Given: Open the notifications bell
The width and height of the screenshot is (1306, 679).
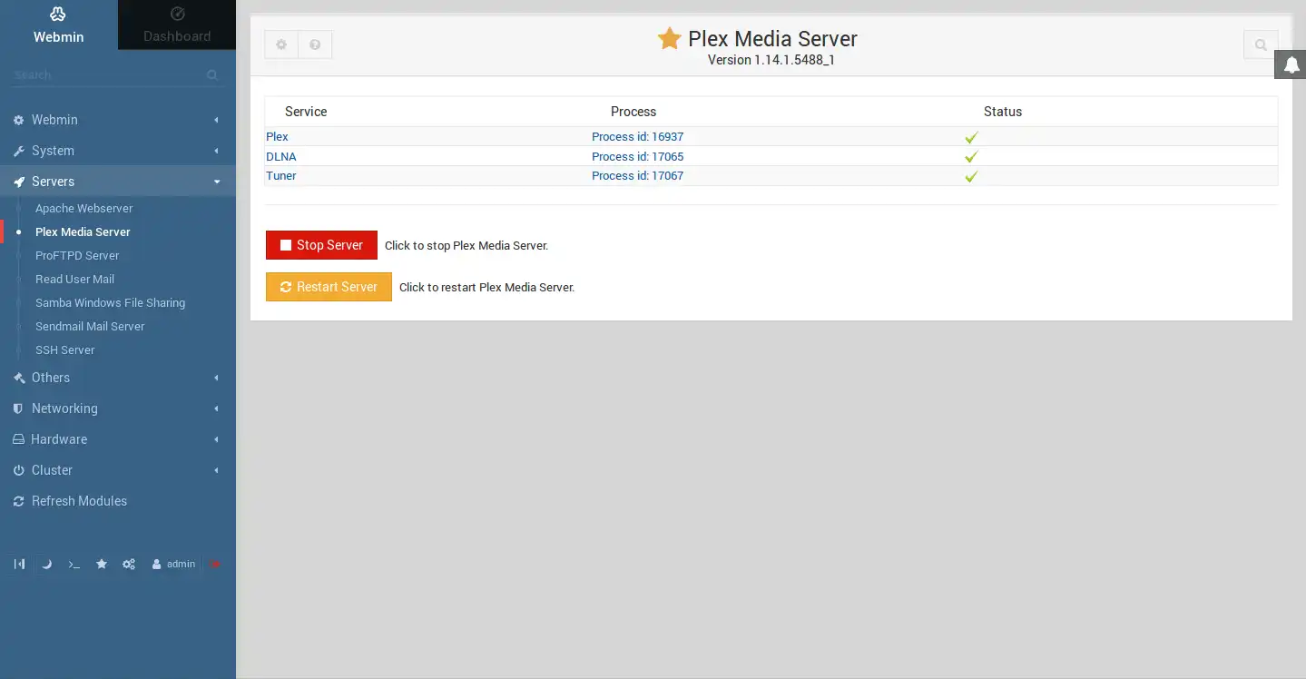Looking at the screenshot, I should tap(1291, 64).
